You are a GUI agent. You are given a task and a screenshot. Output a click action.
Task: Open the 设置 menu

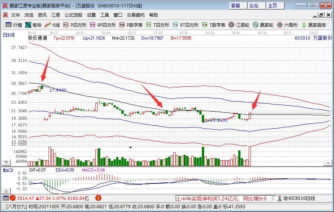click(x=91, y=15)
